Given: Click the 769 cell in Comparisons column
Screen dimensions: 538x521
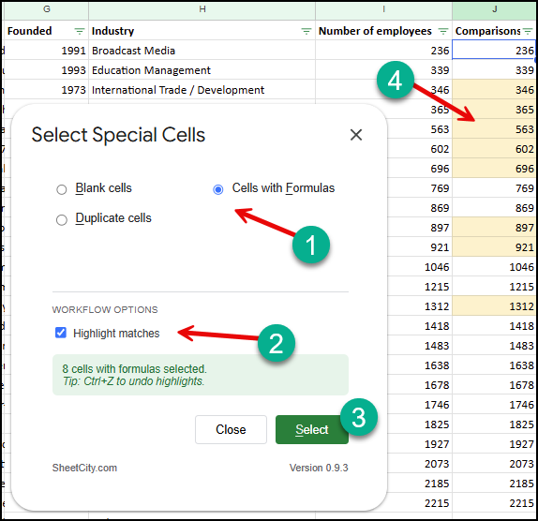Looking at the screenshot, I should pyautogui.click(x=494, y=188).
